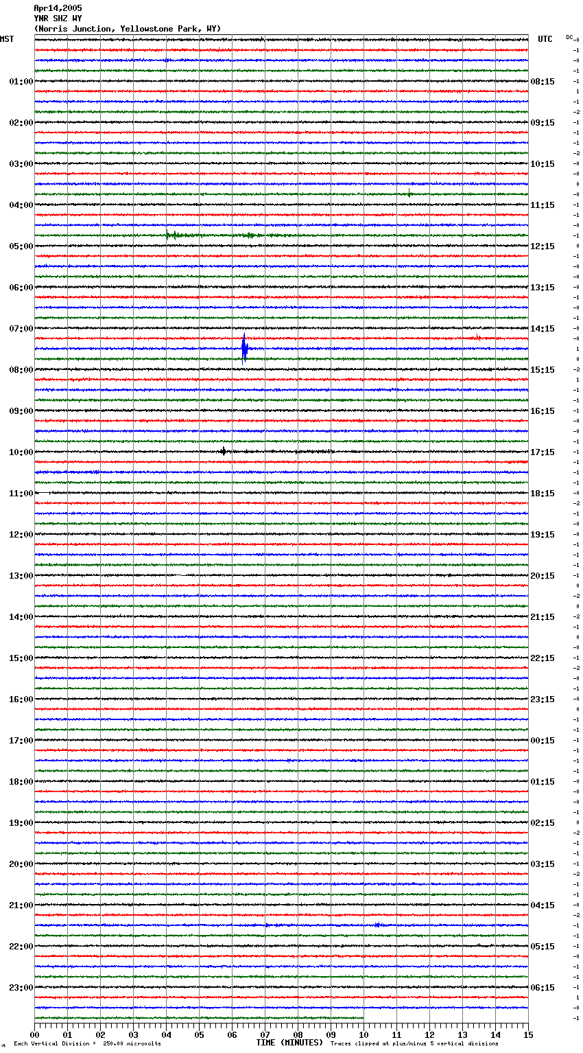Click minute 10 on the bottom axis
Screen dimensions: 583x1053
coord(364,1034)
